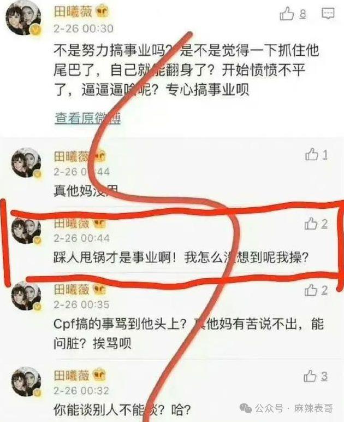Viewport: 344px width, 422px height.
Task: Tap the 2-26 00:30 timestamp
Action: (x=84, y=28)
